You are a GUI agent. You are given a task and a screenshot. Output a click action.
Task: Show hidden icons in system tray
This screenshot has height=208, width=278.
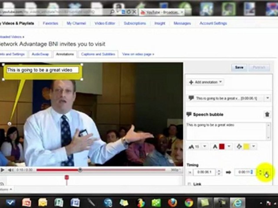click(261, 203)
